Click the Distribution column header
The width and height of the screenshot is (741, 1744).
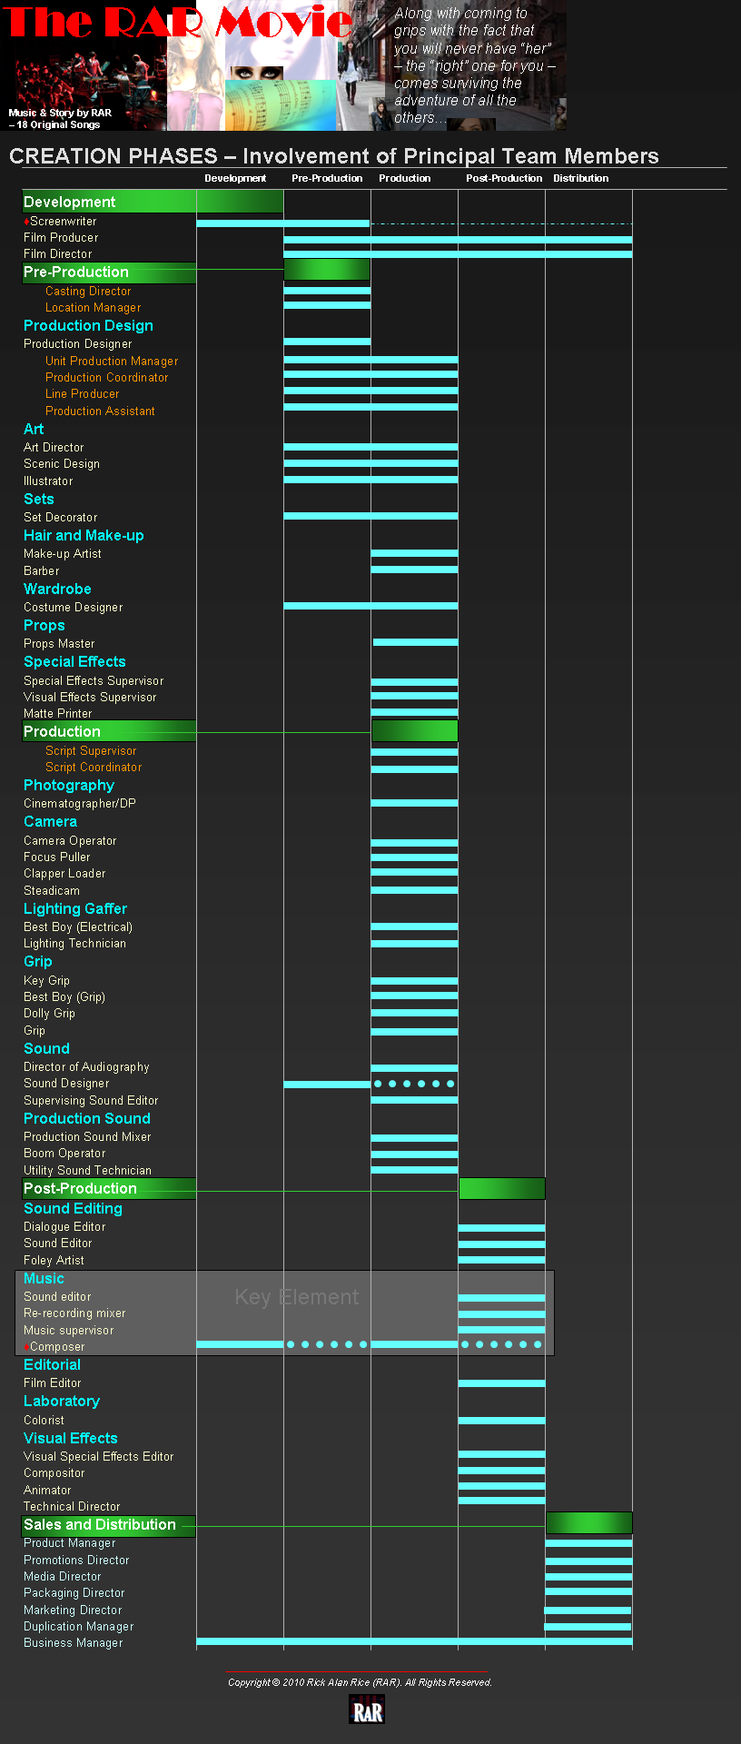[580, 178]
